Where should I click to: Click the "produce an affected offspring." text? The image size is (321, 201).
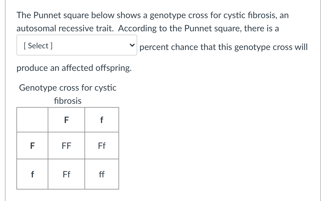click(x=74, y=68)
